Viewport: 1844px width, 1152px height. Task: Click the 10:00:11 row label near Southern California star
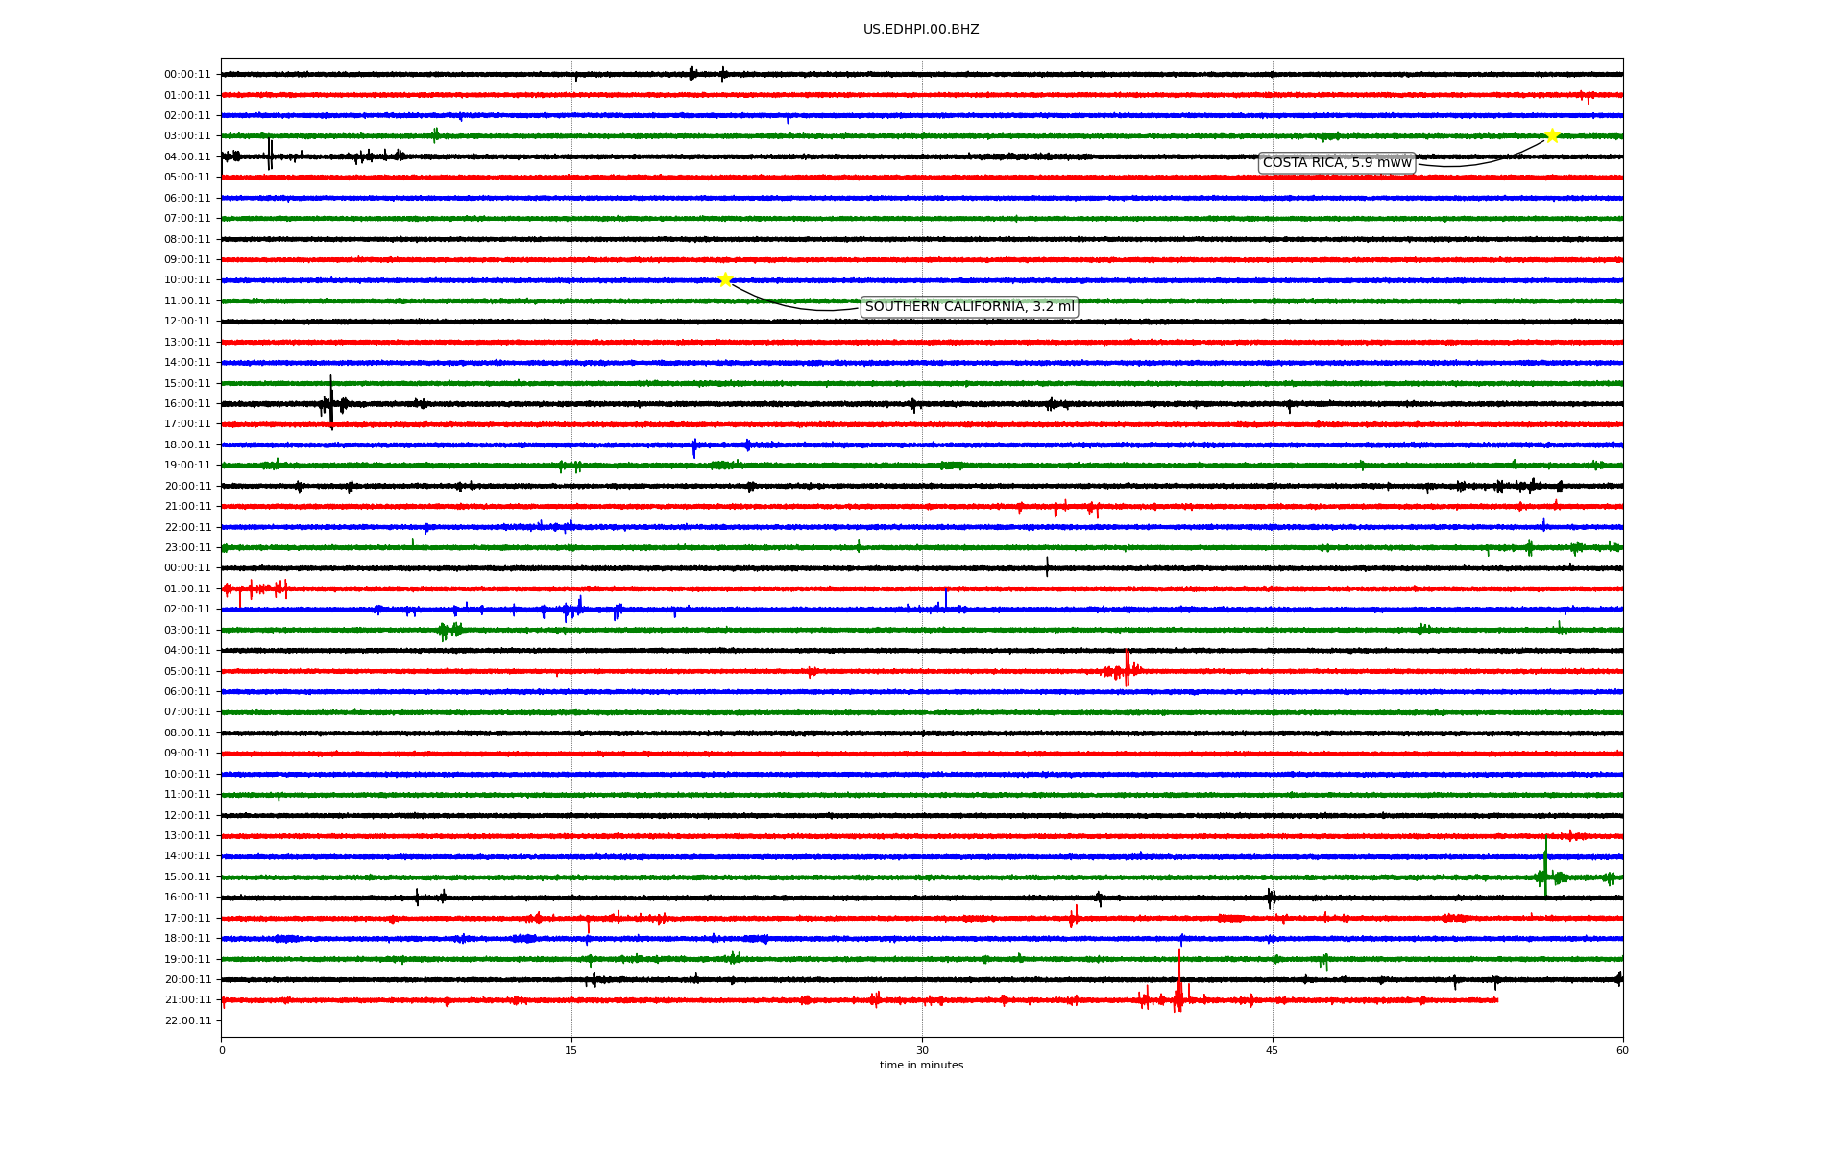(x=187, y=280)
